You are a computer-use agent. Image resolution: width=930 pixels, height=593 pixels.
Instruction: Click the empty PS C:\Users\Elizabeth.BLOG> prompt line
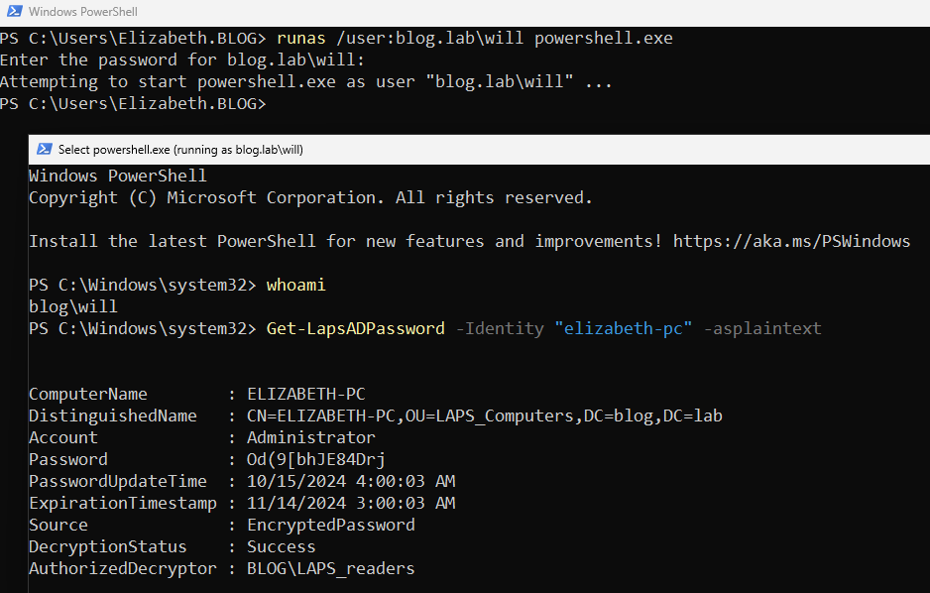tap(134, 103)
